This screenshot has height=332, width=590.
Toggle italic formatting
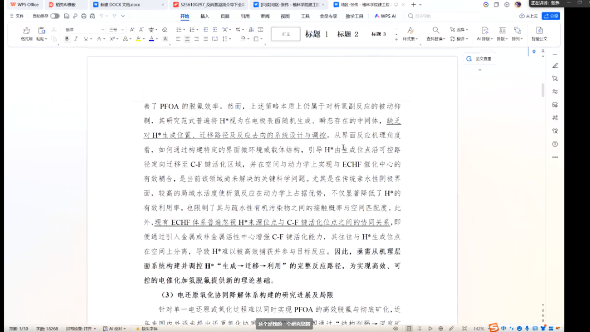point(76,39)
